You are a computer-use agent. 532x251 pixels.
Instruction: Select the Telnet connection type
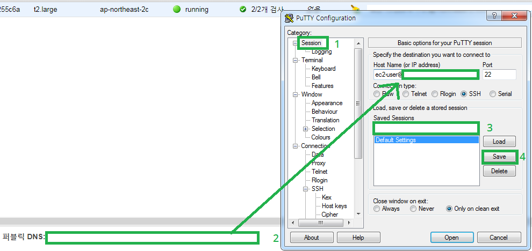(406, 94)
